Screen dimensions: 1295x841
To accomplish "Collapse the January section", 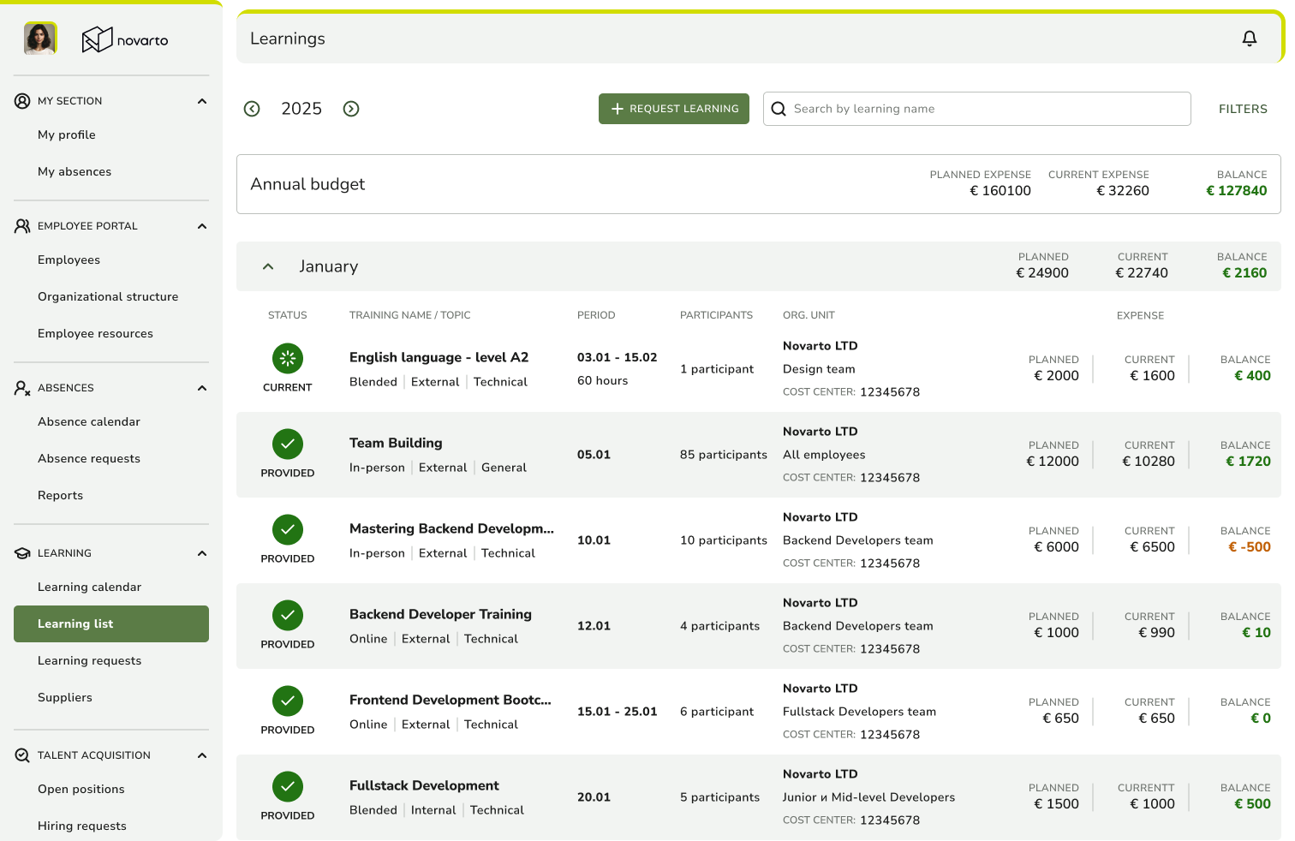I will (x=268, y=266).
